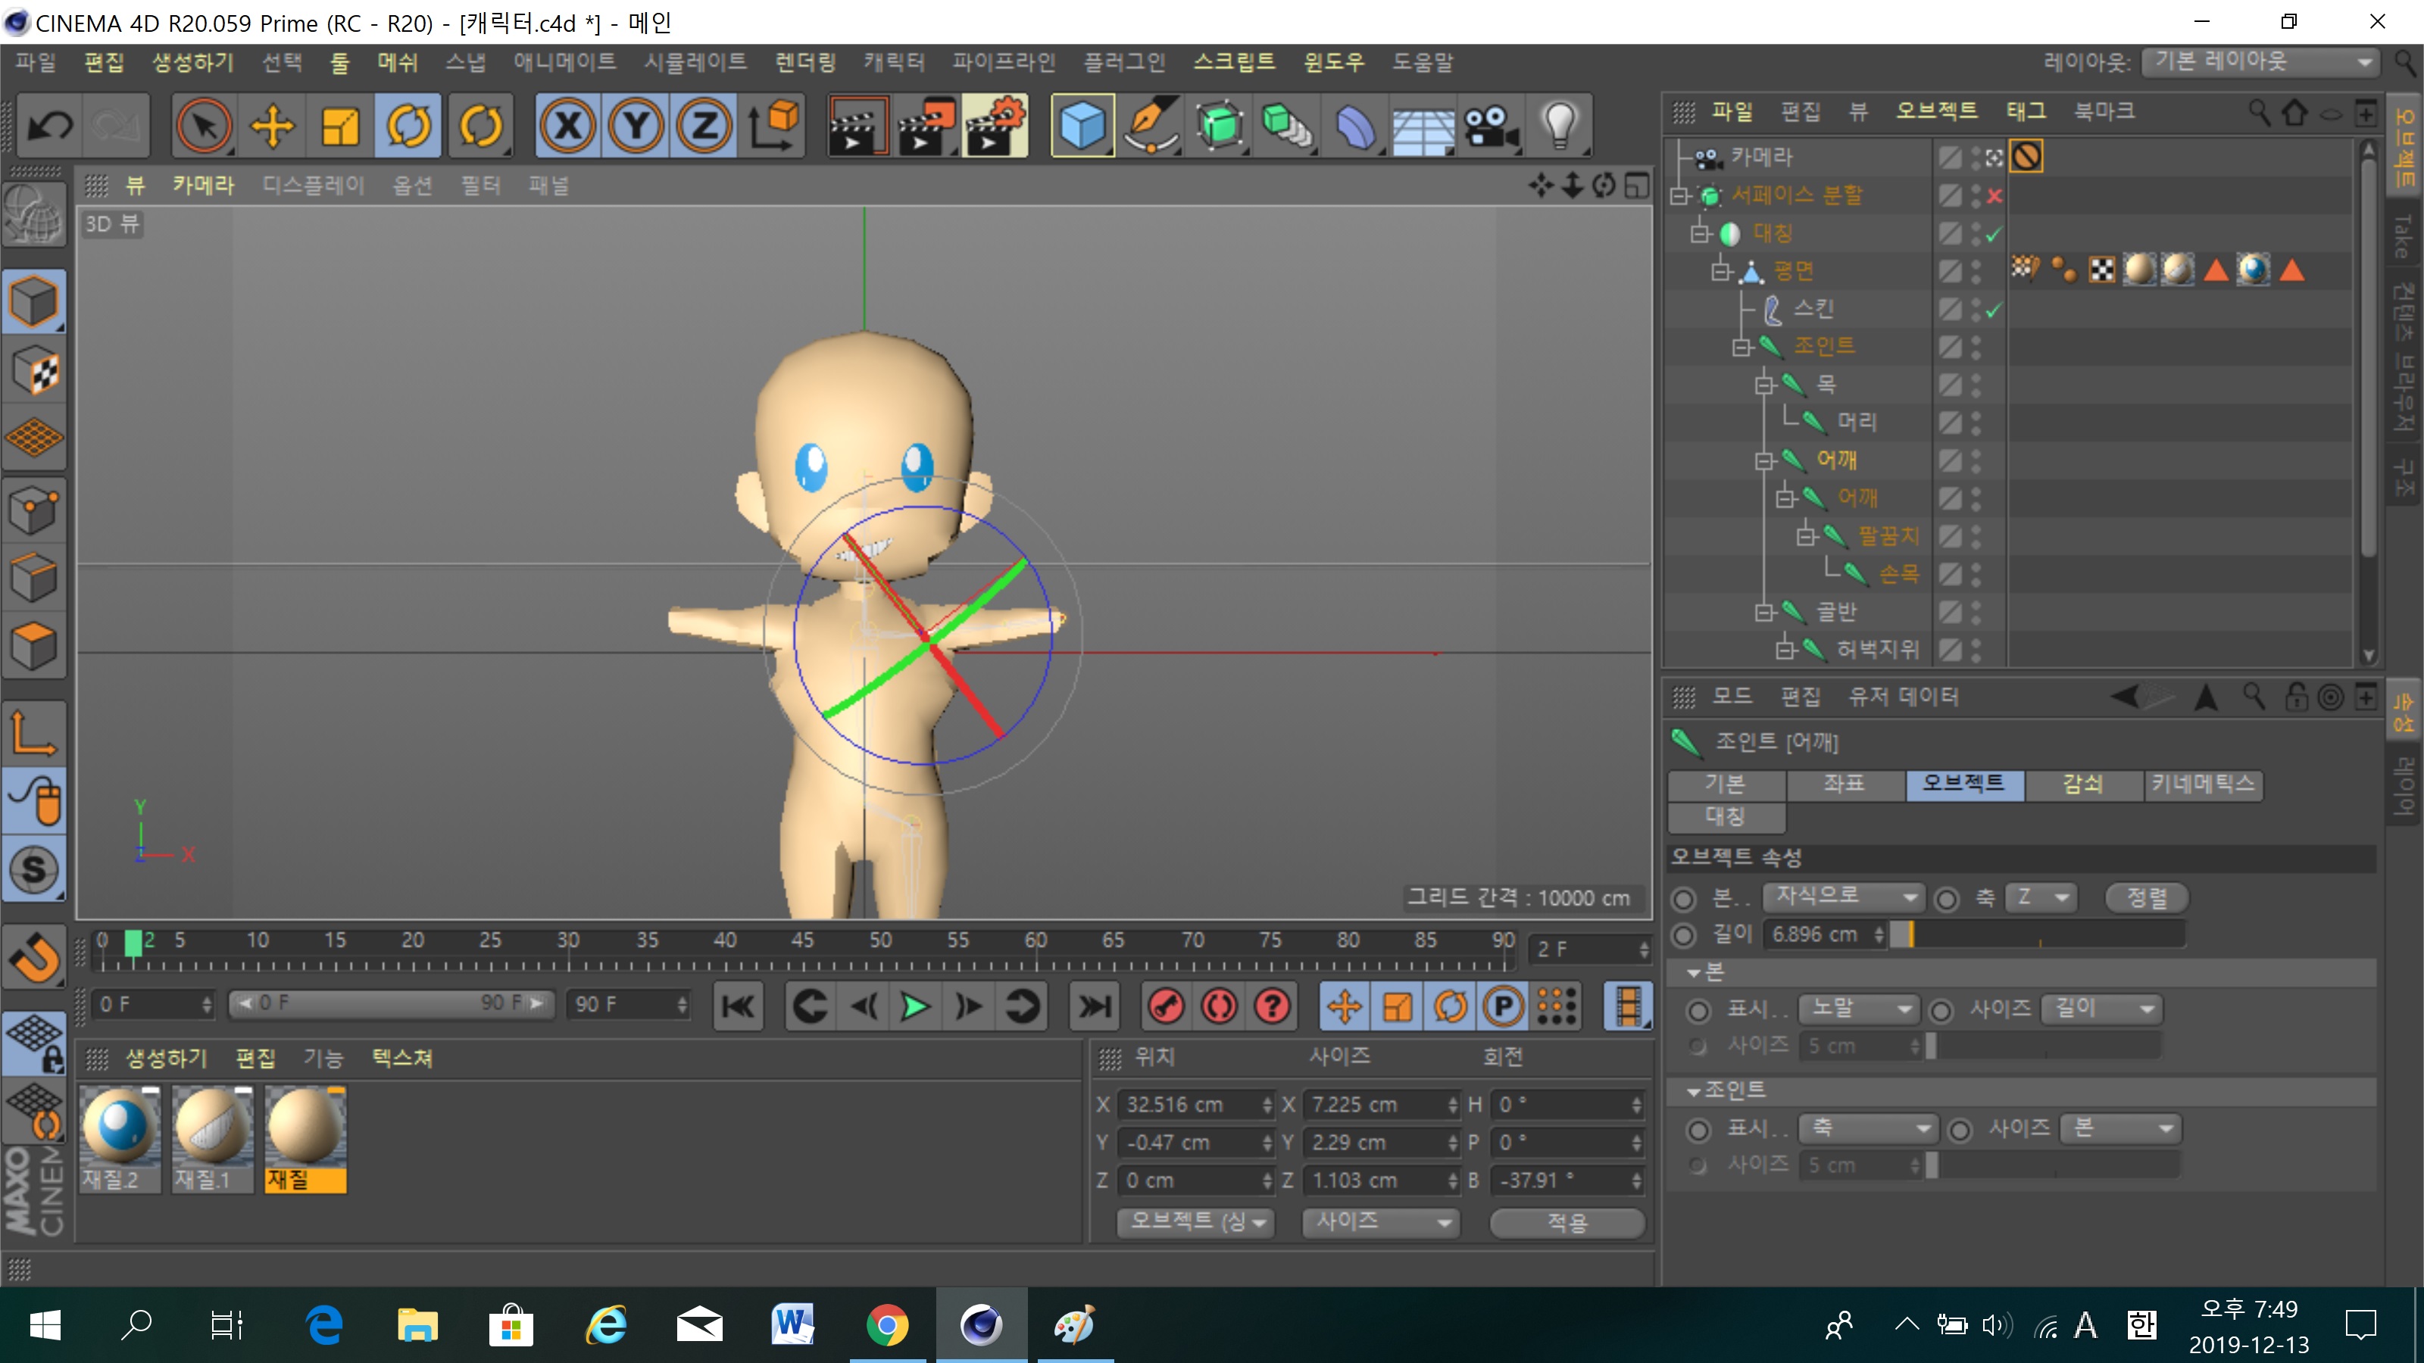
Task: Click the record active objects button
Action: coord(1167,1006)
